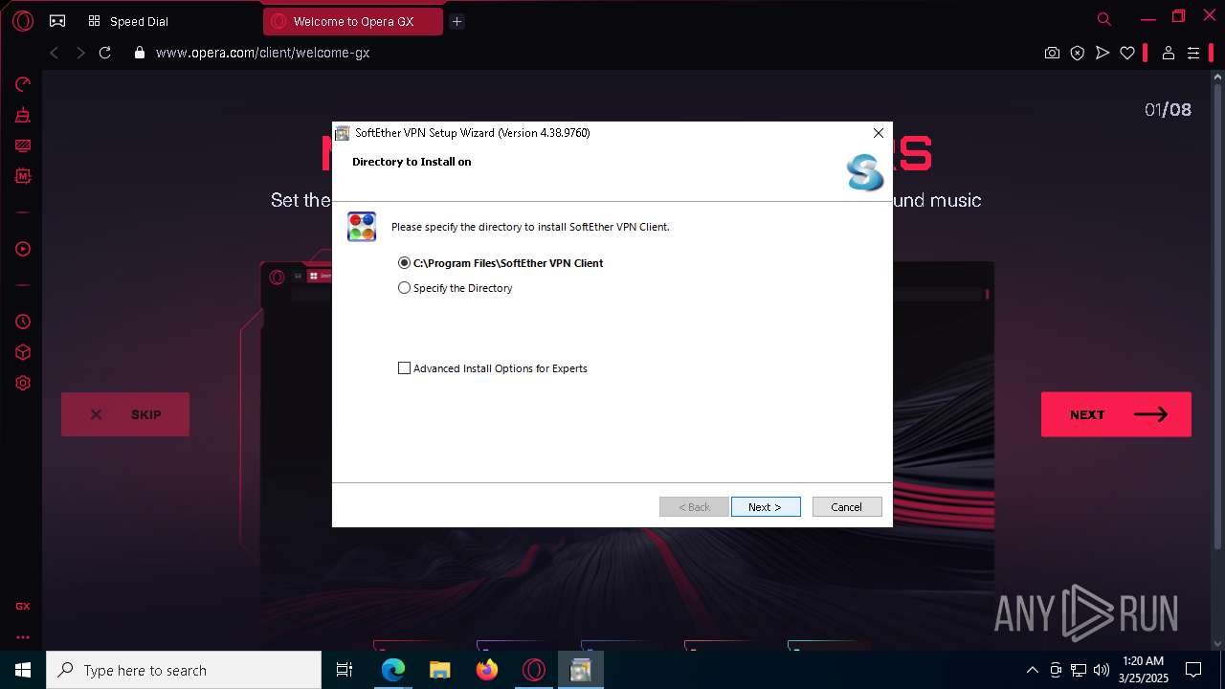Switch to Welcome to Opera GX tab
Viewport: 1225px width, 689px height.
[x=352, y=21]
